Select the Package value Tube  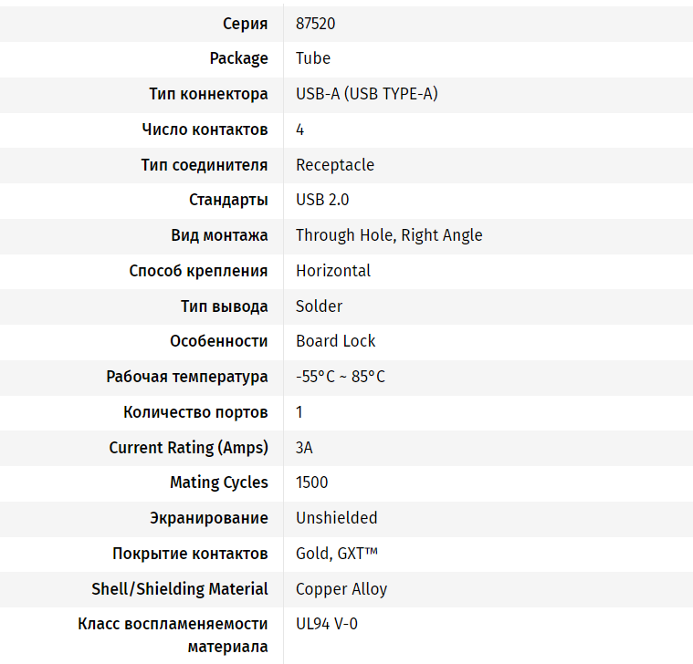pos(313,58)
